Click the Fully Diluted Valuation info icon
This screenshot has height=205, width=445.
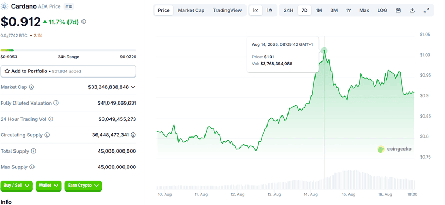point(56,103)
